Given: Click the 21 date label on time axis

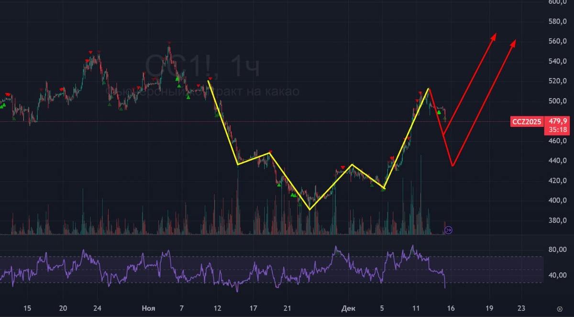Looking at the screenshot, I should coord(287,308).
